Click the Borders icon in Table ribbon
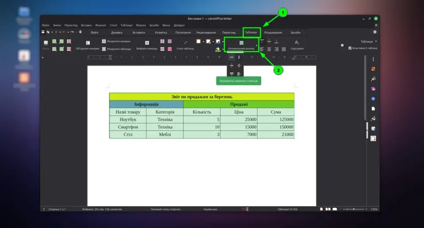The image size is (424, 228). [198, 41]
